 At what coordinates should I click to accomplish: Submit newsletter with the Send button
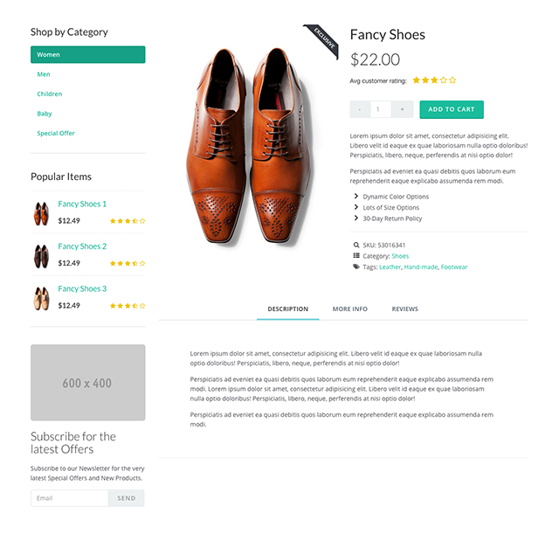(126, 498)
